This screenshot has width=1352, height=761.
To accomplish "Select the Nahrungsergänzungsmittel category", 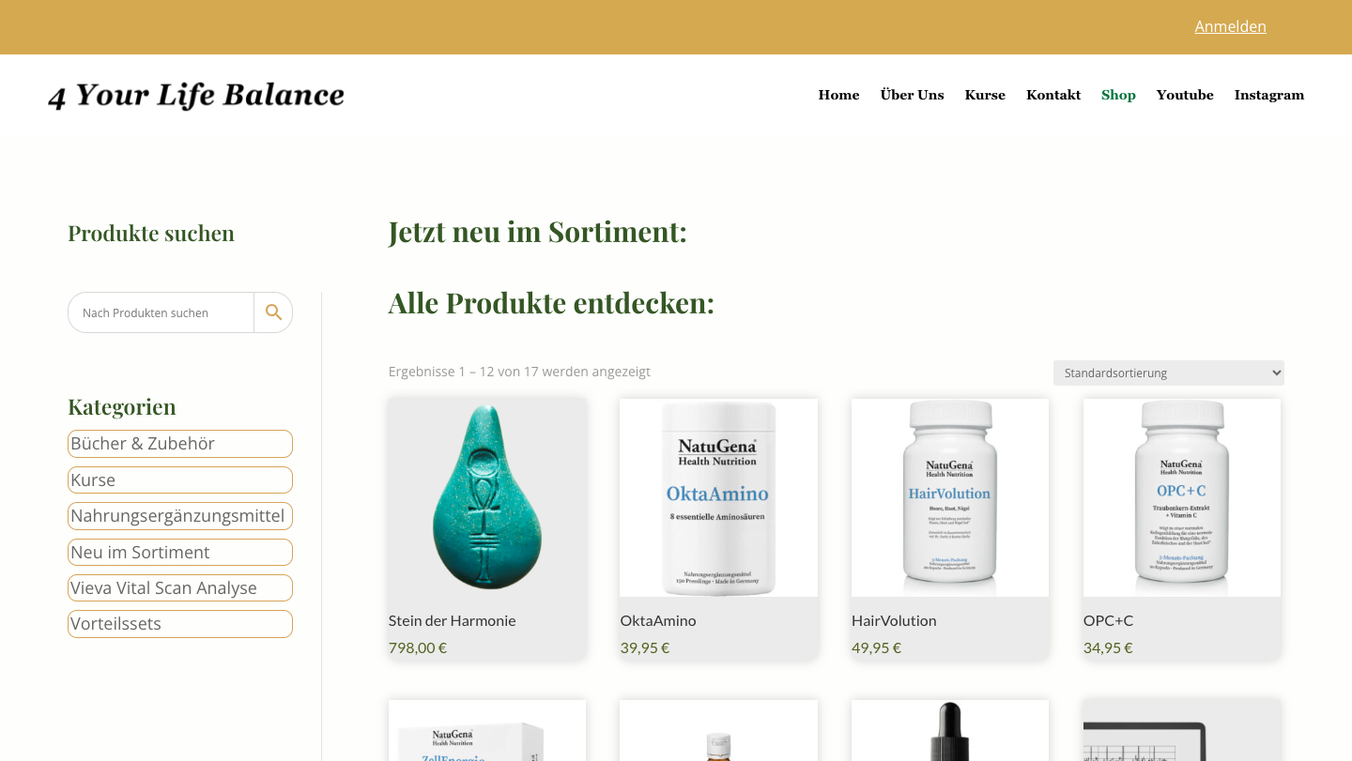I will 180,516.
